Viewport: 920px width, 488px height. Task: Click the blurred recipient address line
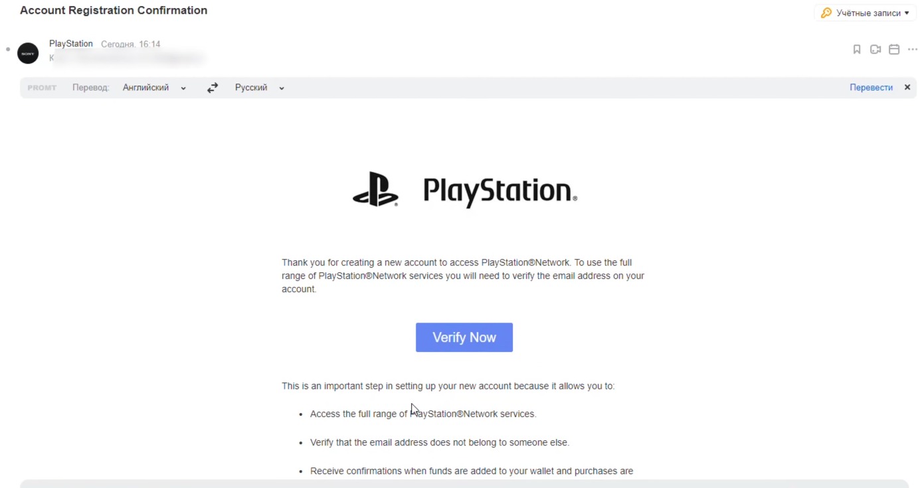click(x=126, y=58)
